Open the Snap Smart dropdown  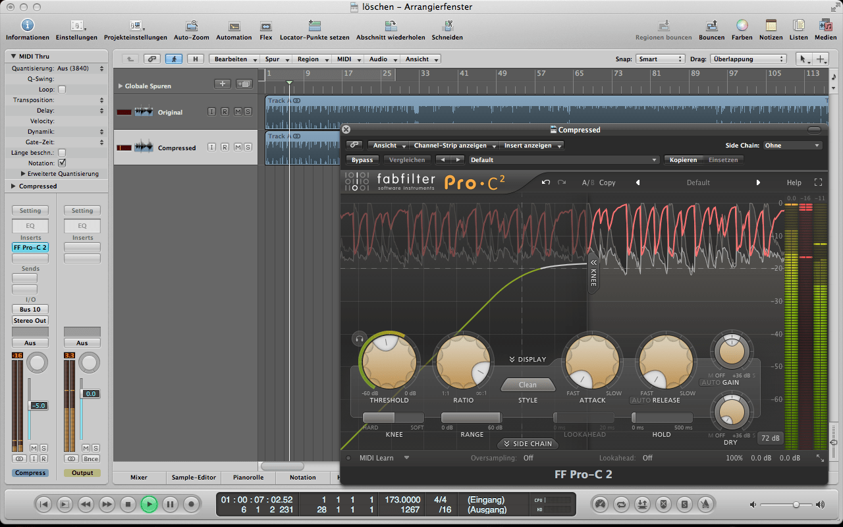(x=661, y=59)
